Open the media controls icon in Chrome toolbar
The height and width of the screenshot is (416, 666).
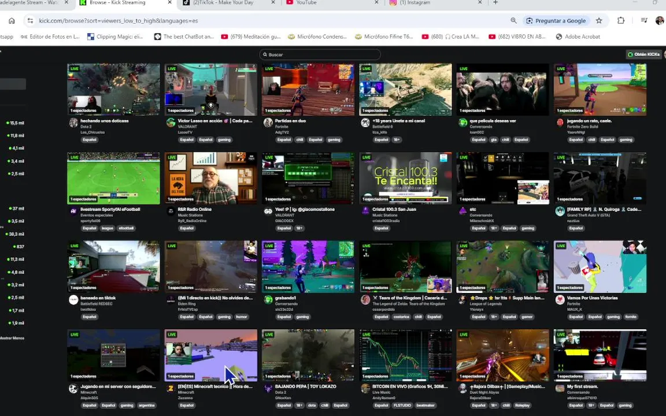tap(644, 20)
